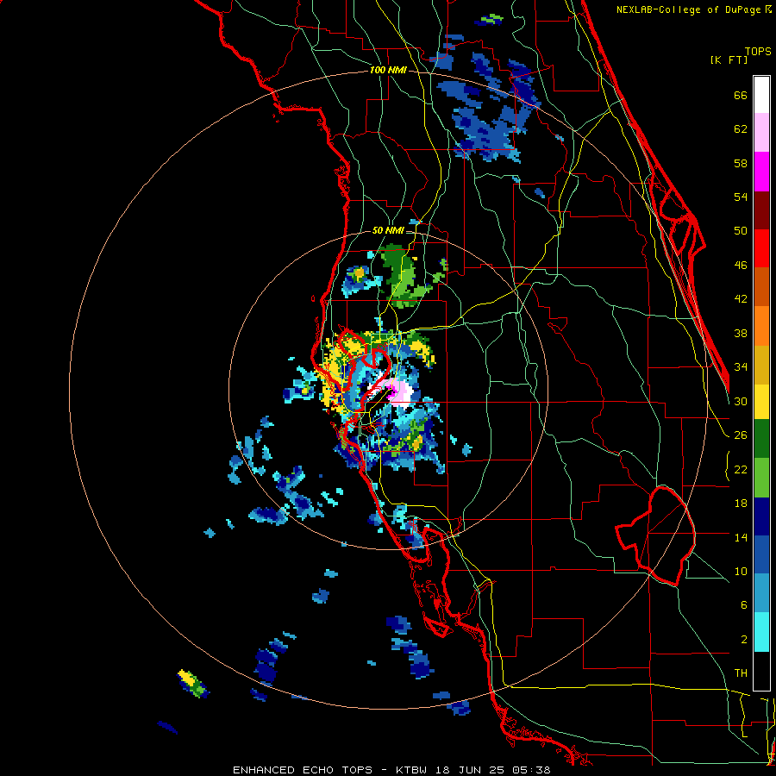Click the "TH" threshold label

pos(741,673)
